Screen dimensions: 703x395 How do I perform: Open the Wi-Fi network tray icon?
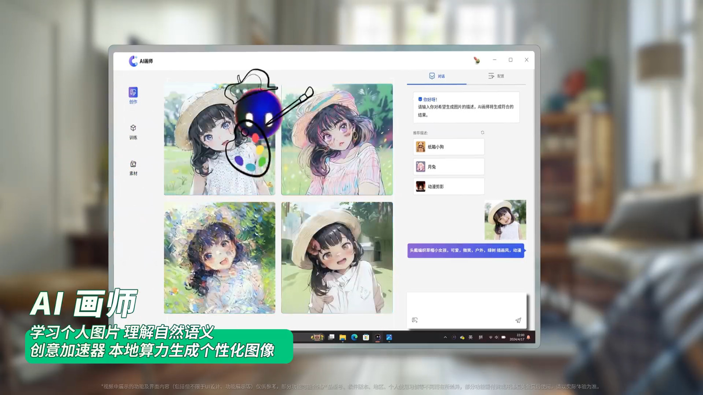coord(490,337)
